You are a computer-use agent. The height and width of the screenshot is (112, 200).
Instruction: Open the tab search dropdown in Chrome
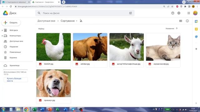coord(184,2)
